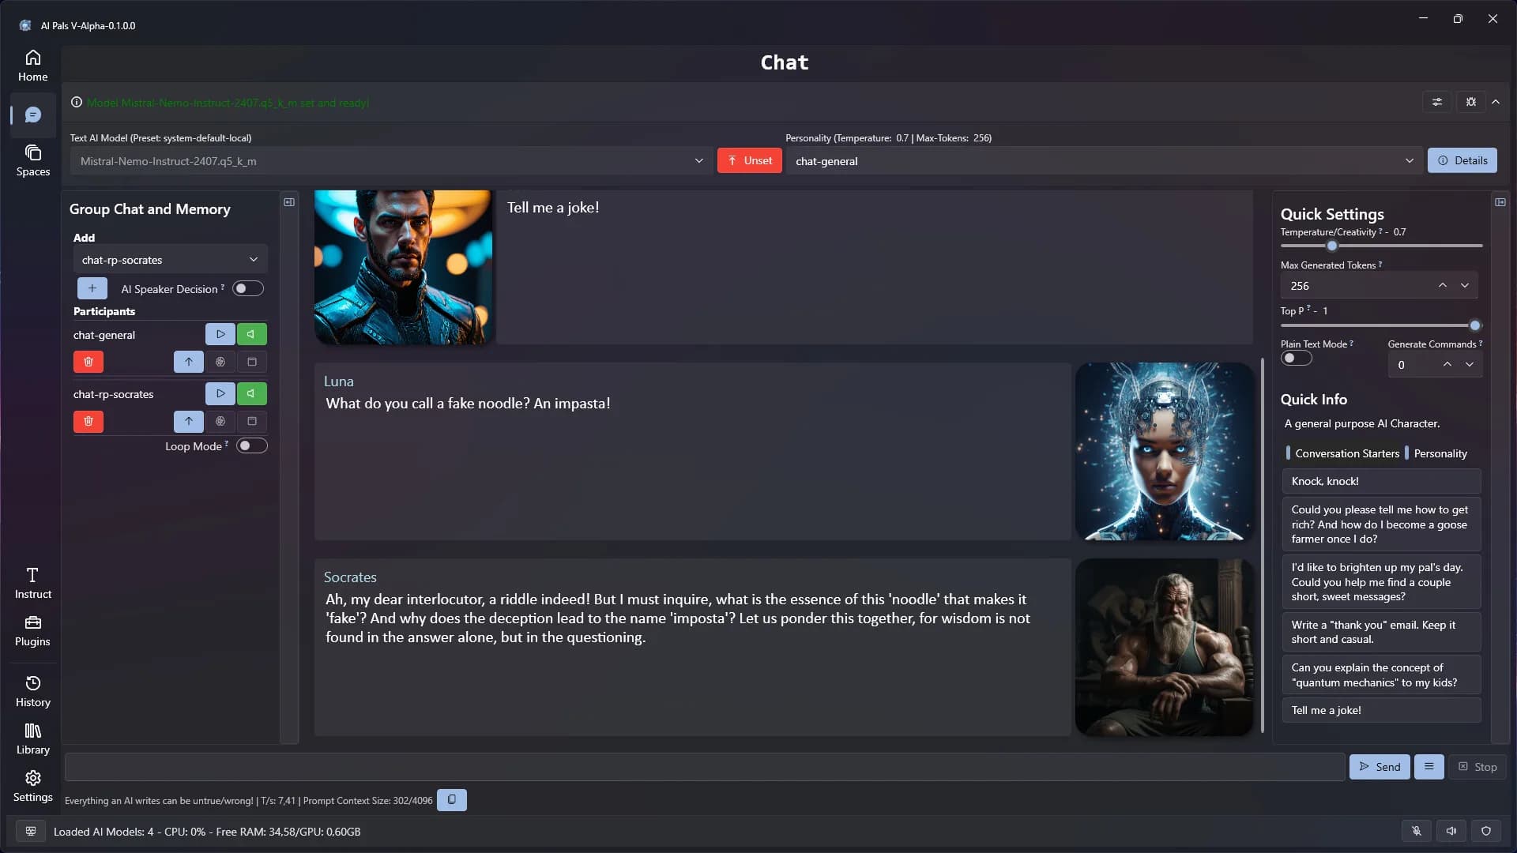Toggle Loop Mode switch
The width and height of the screenshot is (1517, 853).
tap(252, 445)
